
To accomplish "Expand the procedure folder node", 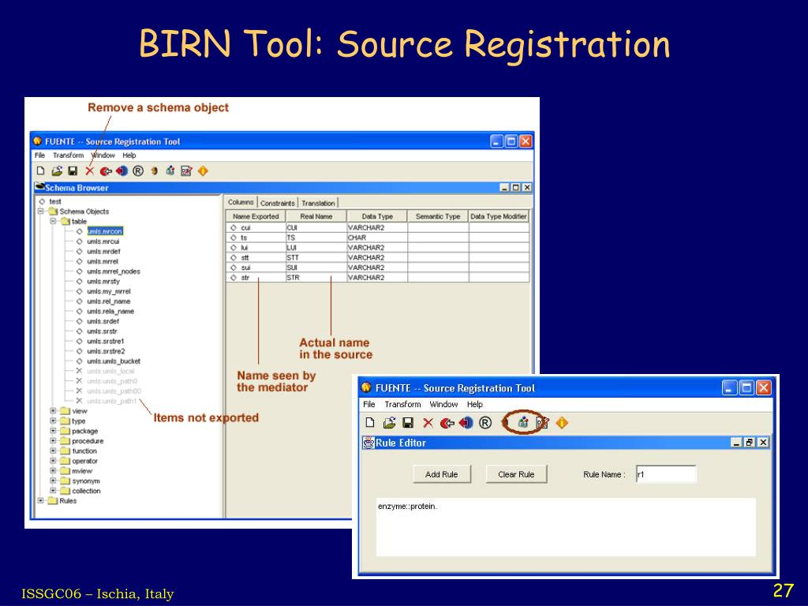I will 53,441.
